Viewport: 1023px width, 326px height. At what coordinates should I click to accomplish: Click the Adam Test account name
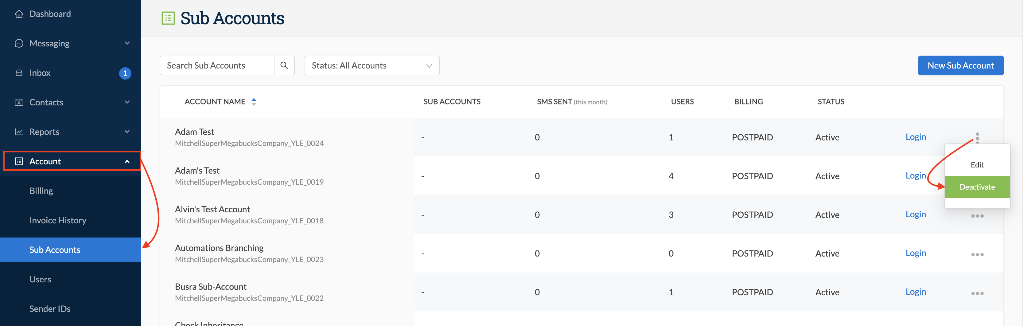click(x=194, y=132)
